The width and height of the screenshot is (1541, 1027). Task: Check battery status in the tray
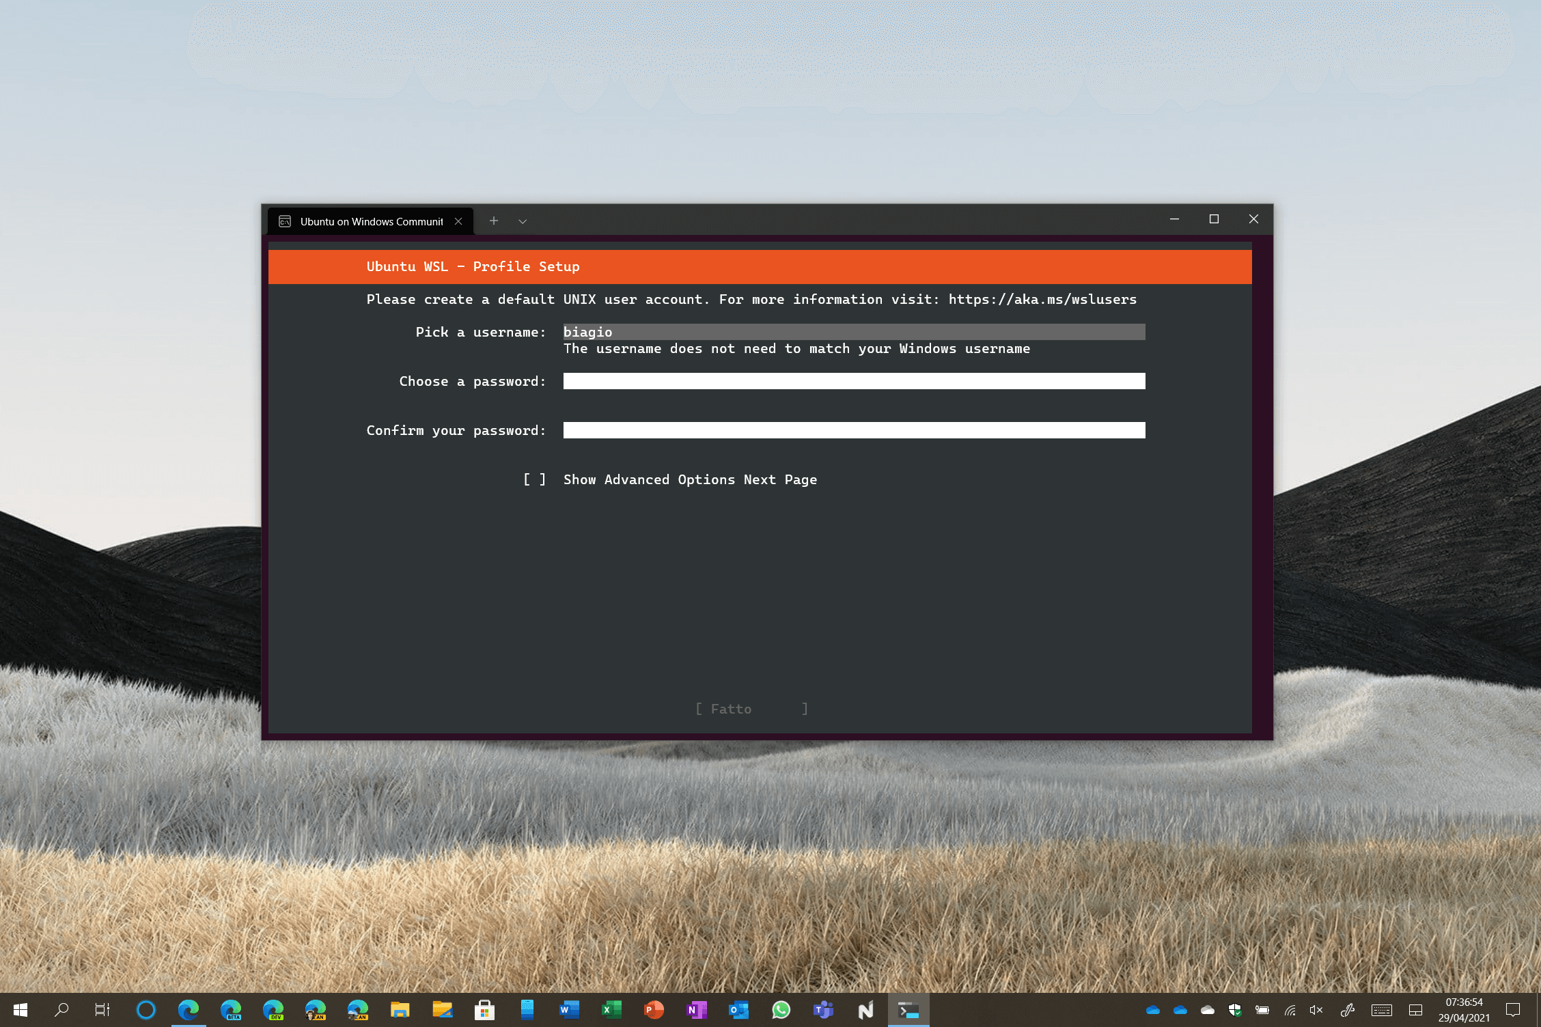click(x=1262, y=1010)
